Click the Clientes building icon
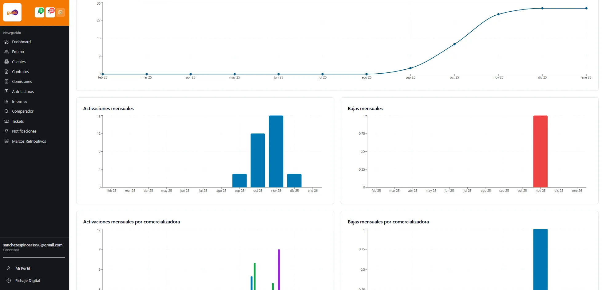 click(6, 62)
